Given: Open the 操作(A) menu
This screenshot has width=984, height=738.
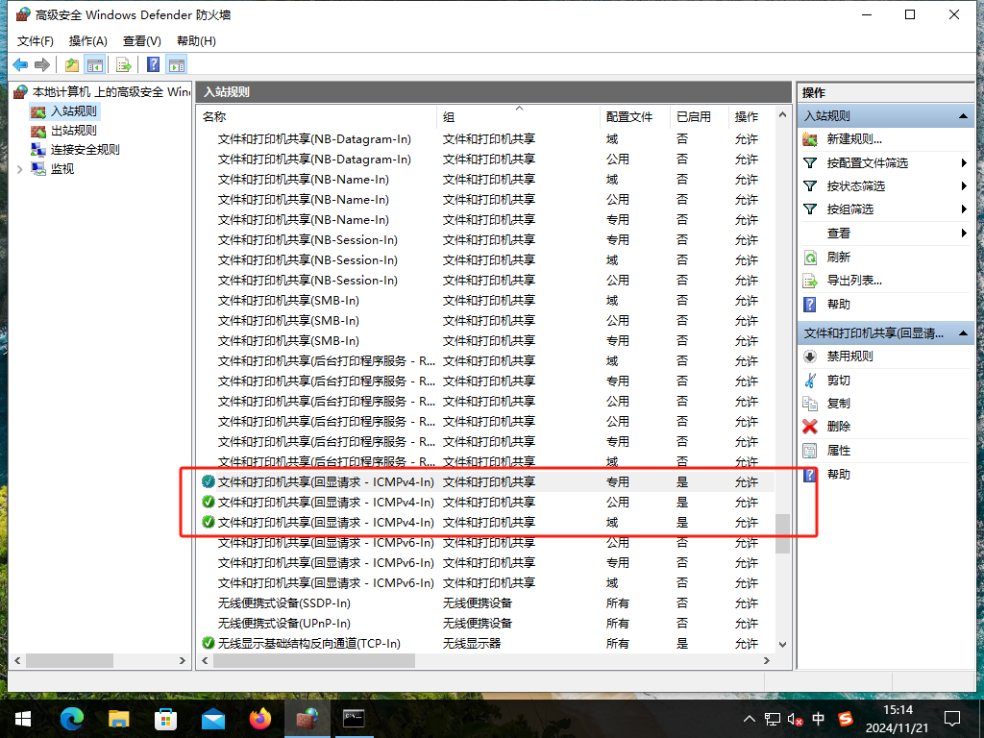Looking at the screenshot, I should [87, 40].
